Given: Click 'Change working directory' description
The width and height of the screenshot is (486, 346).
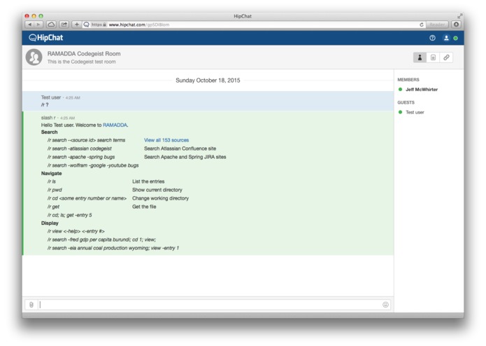Looking at the screenshot, I should click(x=161, y=198).
